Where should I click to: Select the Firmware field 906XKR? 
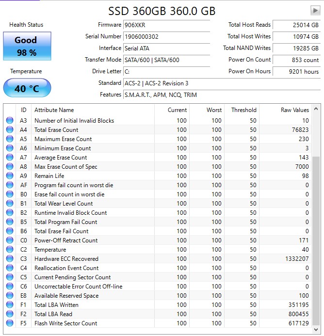(166, 25)
